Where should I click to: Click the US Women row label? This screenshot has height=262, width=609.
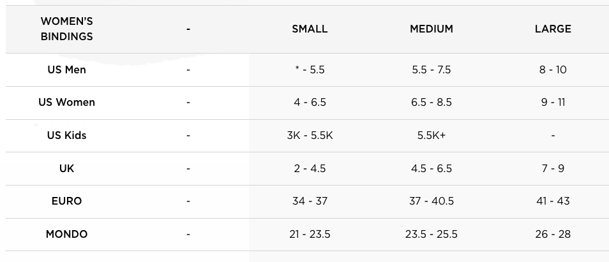point(67,103)
